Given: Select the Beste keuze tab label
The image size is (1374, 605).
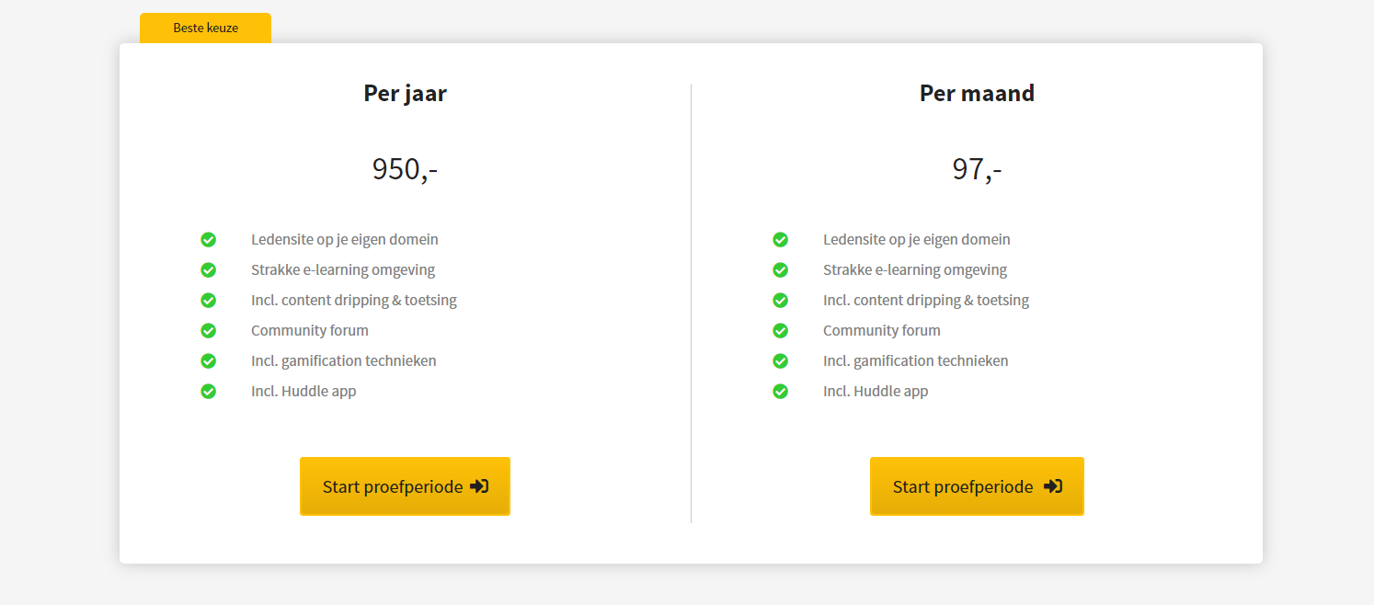Looking at the screenshot, I should [205, 28].
